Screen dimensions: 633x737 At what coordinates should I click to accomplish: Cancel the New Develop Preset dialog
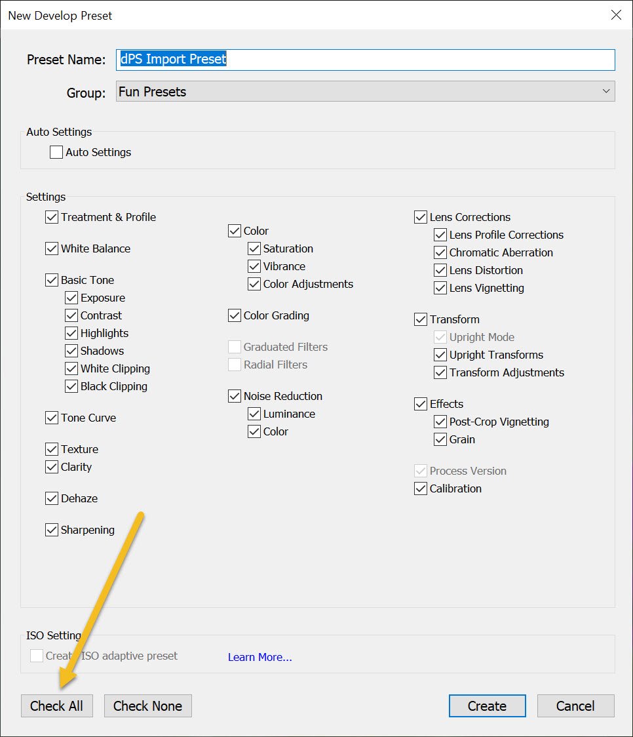tap(575, 706)
